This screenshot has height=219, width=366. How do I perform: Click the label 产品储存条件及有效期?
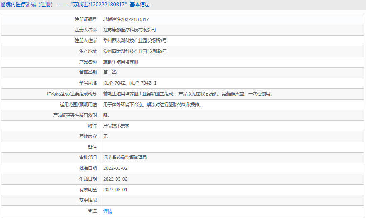pyautogui.click(x=75, y=115)
